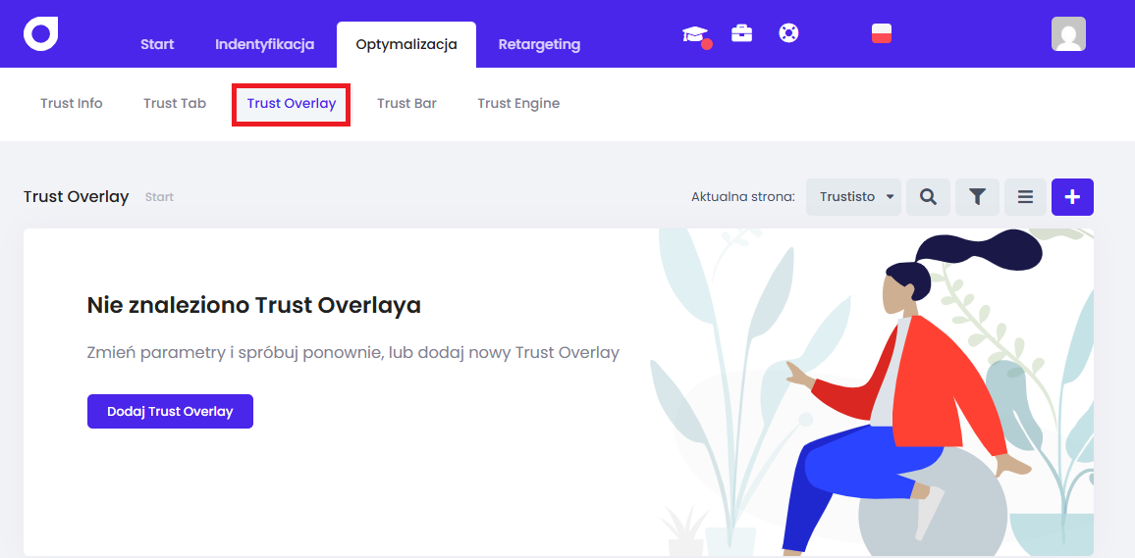Click the Zmień parametry hint text
This screenshot has width=1135, height=558.
click(353, 353)
